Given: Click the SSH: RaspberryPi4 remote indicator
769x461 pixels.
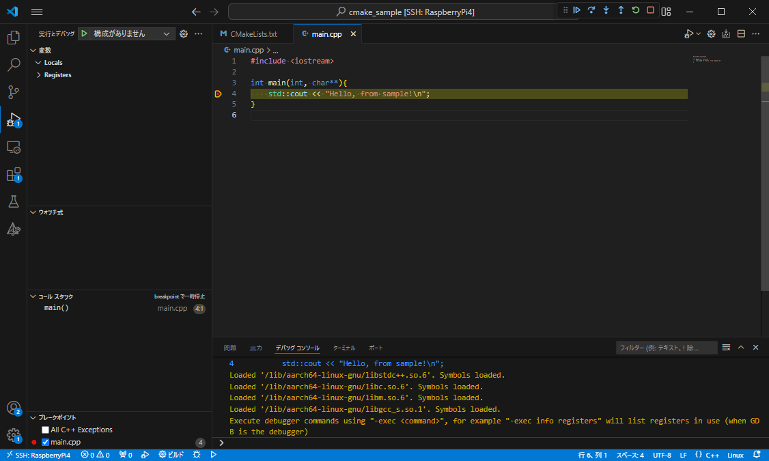Looking at the screenshot, I should pos(38,455).
